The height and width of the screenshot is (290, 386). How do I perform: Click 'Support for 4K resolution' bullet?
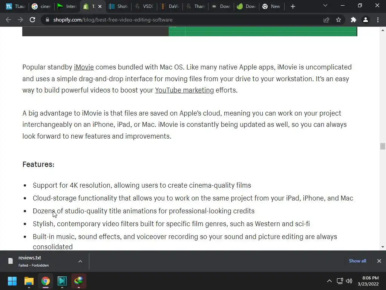(142, 185)
